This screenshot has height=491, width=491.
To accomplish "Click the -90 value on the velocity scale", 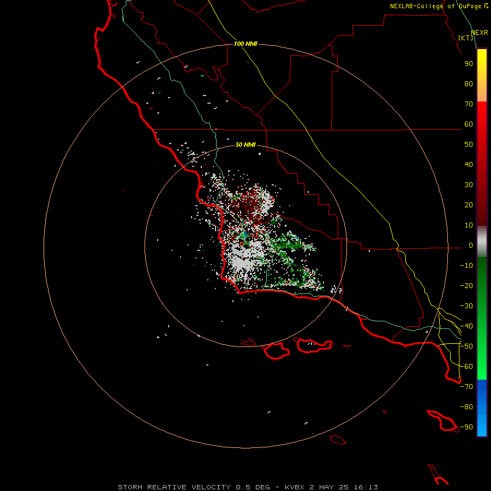I will click(466, 427).
